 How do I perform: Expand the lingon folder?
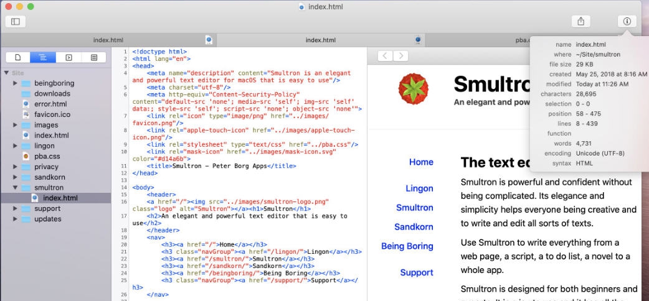(16, 146)
